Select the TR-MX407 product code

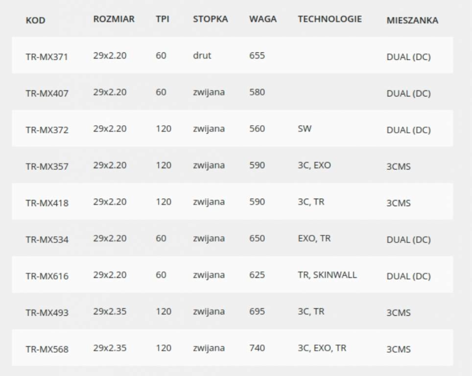47,94
